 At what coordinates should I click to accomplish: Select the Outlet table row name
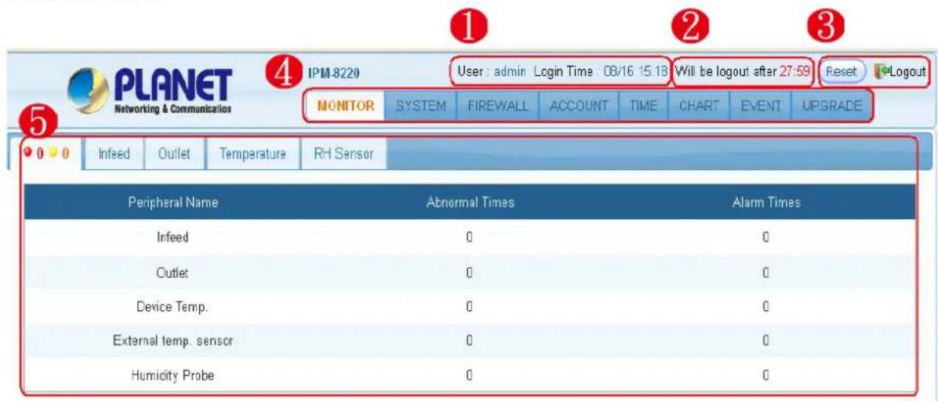(x=173, y=272)
